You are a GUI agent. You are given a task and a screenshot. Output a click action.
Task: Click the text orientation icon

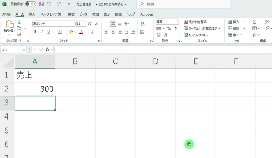[x=127, y=24]
